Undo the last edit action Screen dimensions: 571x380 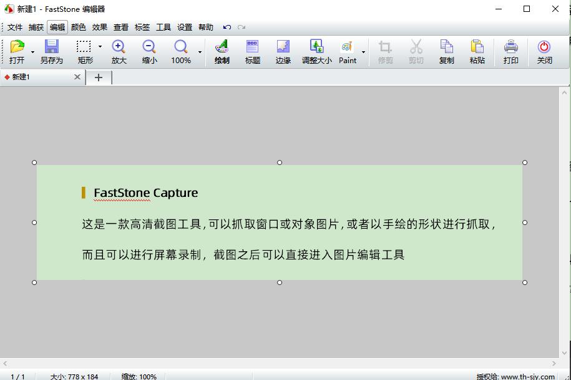click(228, 27)
